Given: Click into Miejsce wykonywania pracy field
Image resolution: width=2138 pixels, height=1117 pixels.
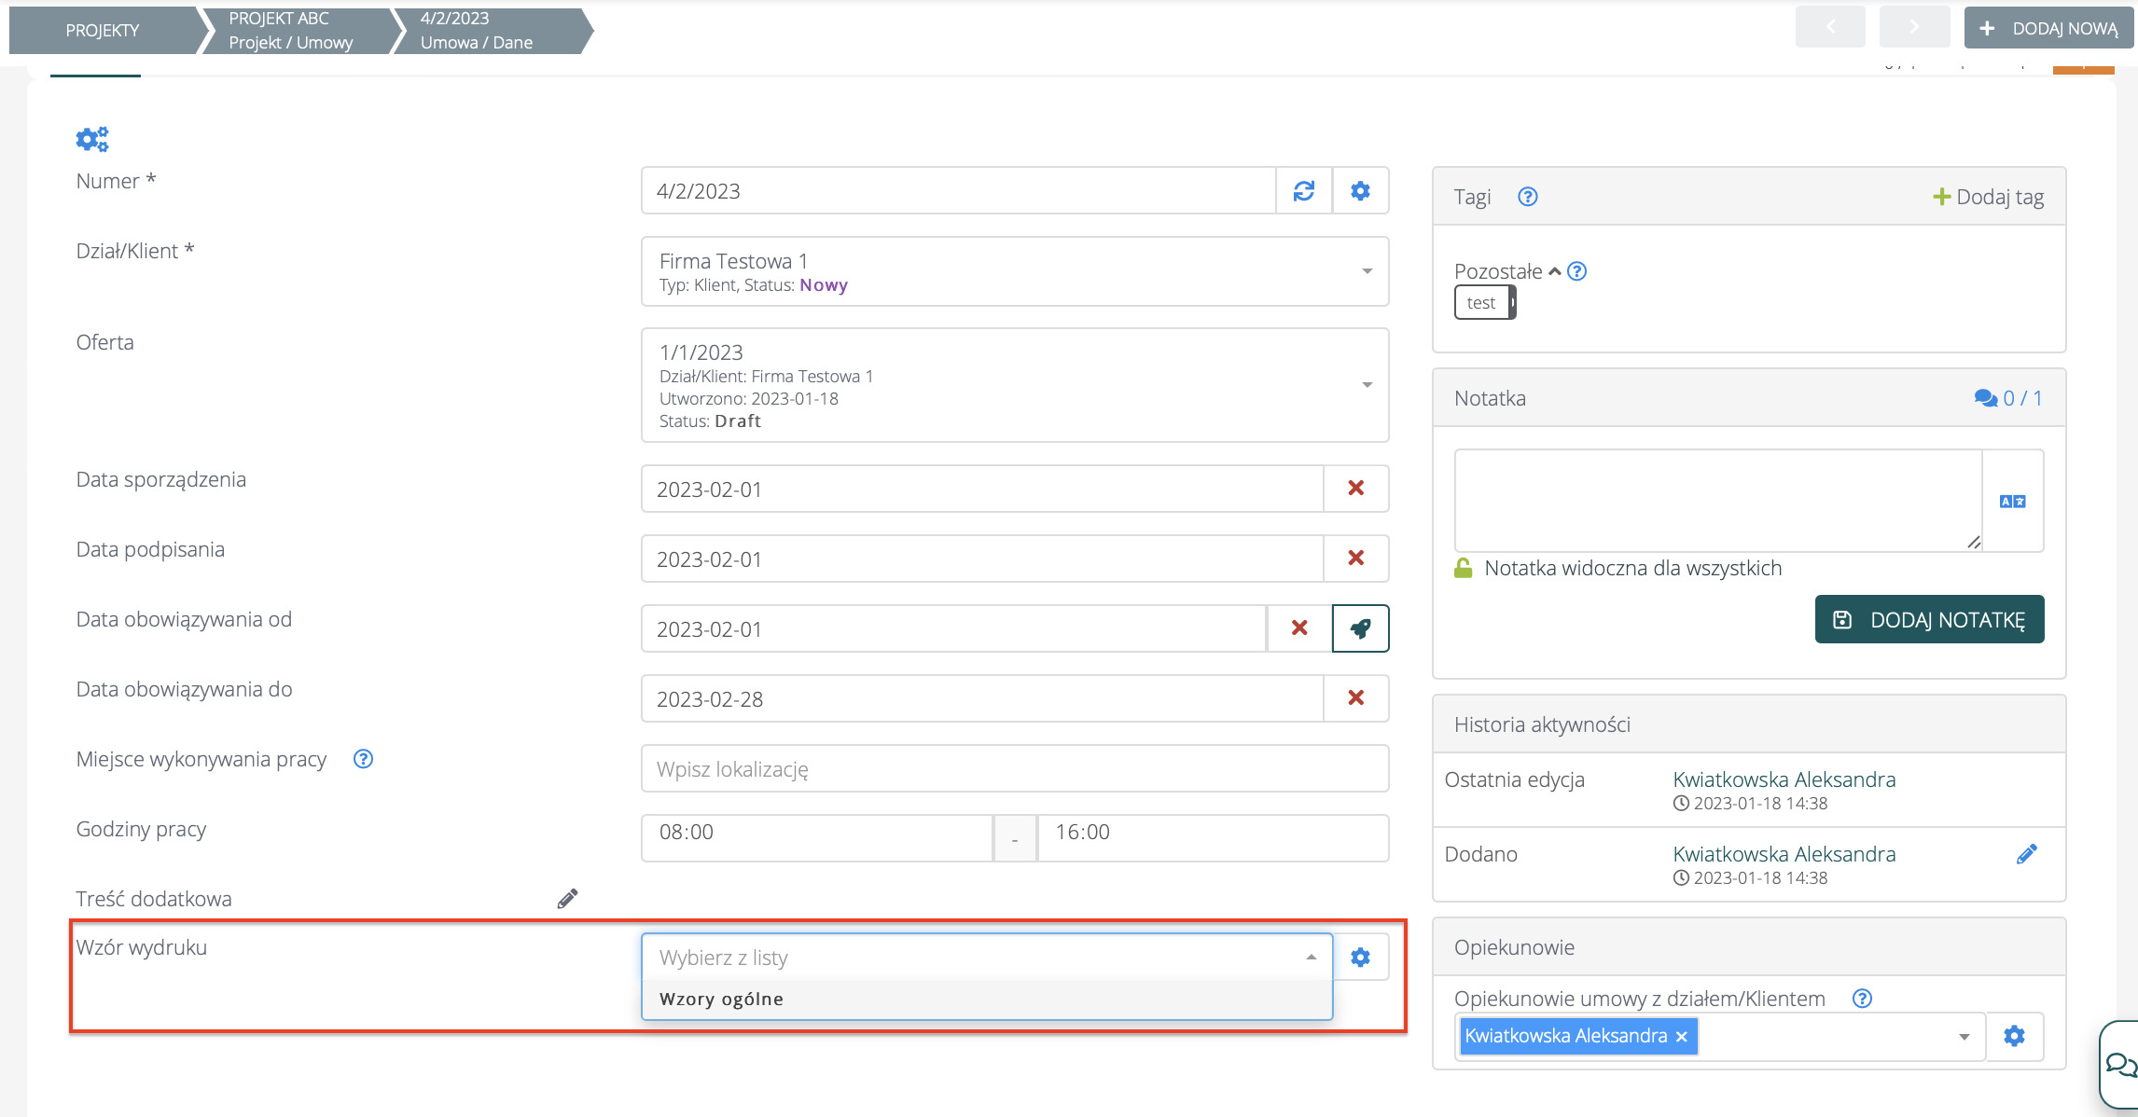Looking at the screenshot, I should pos(1015,769).
